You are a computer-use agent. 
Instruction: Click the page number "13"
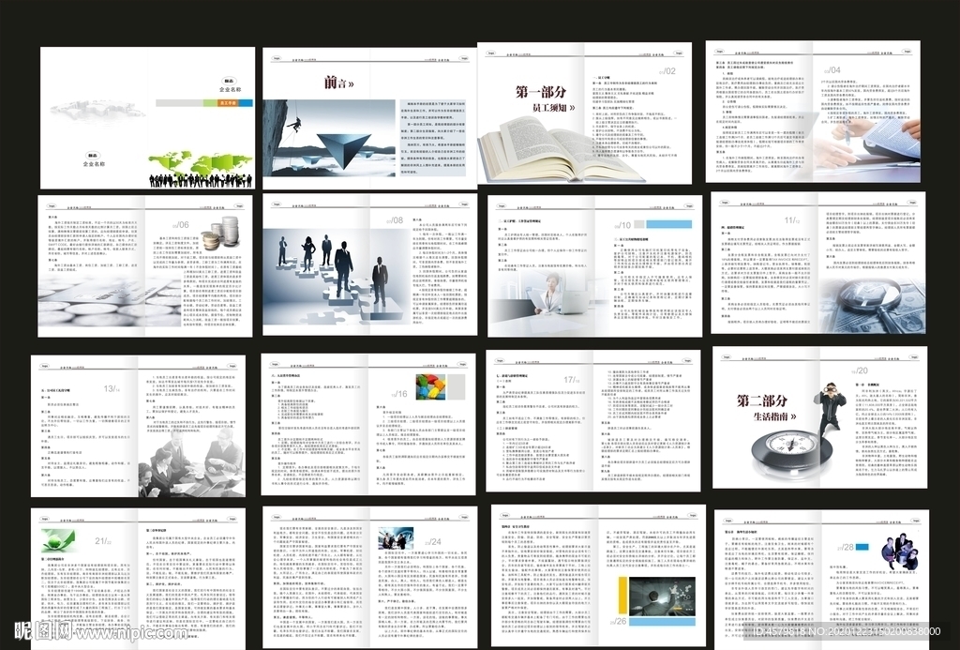(x=109, y=388)
